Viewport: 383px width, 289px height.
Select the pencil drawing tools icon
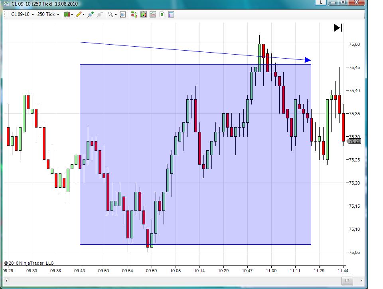tap(79, 15)
